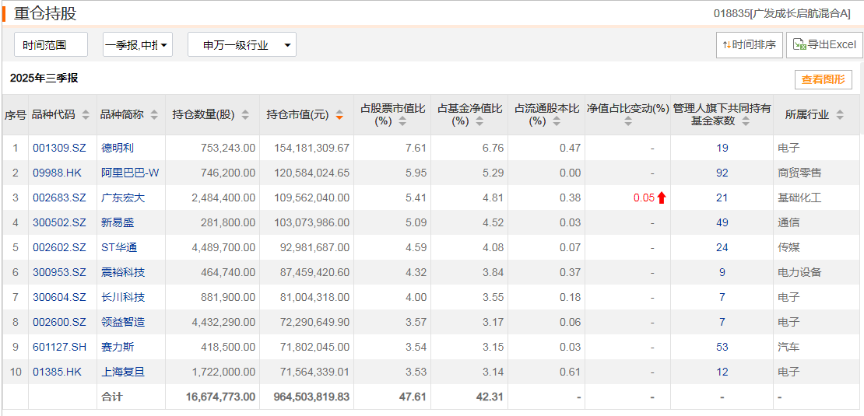The image size is (864, 416).
Task: Sort by 品种简称 column arrows
Action: point(154,115)
